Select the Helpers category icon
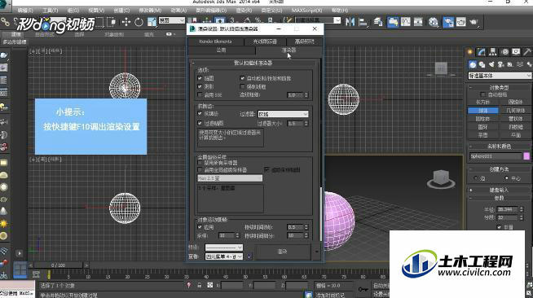This screenshot has width=533, height=298. 510,64
